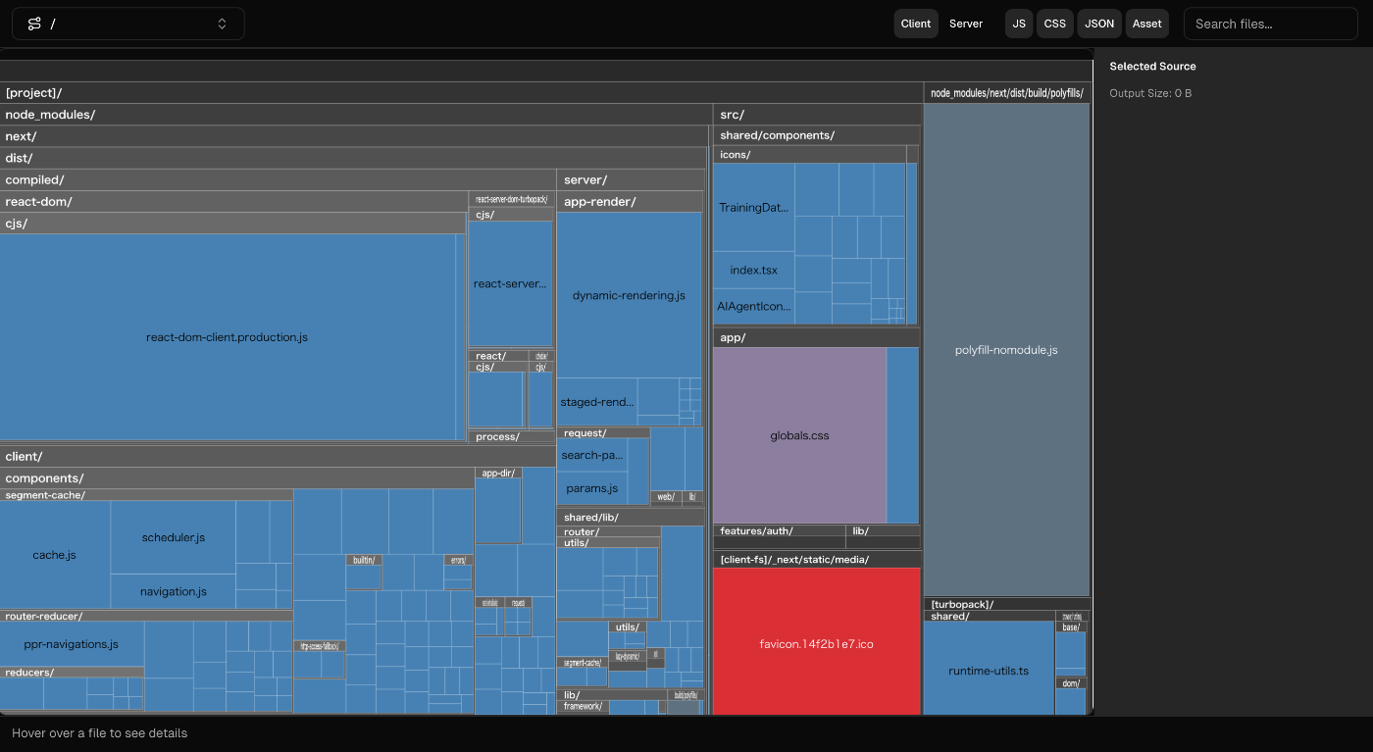Select the index.tsx block
The image size is (1373, 752).
coord(753,270)
